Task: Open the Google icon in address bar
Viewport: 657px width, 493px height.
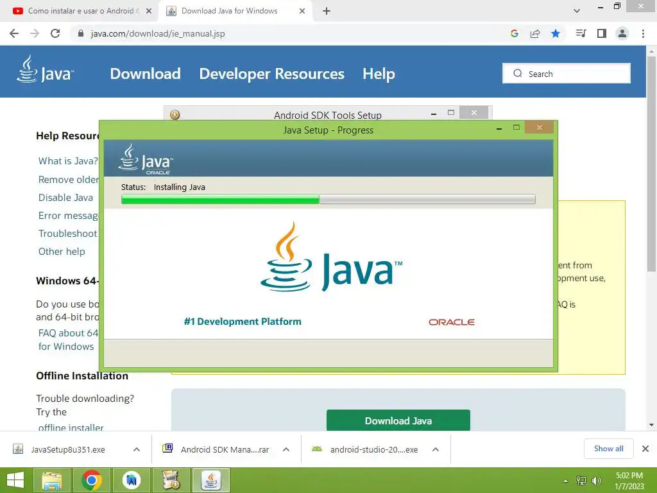Action: [515, 33]
